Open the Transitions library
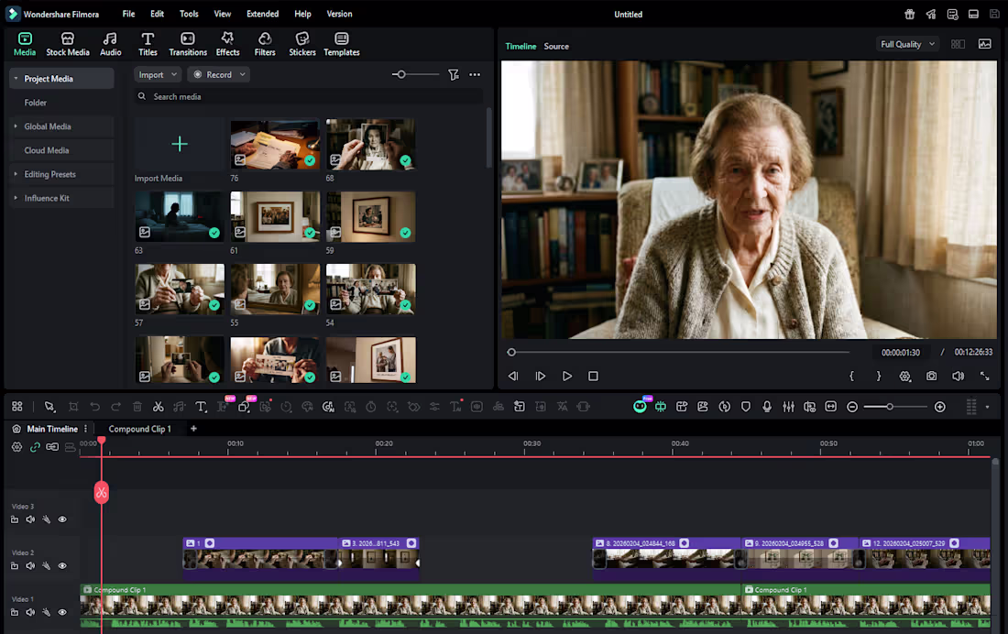 tap(188, 44)
